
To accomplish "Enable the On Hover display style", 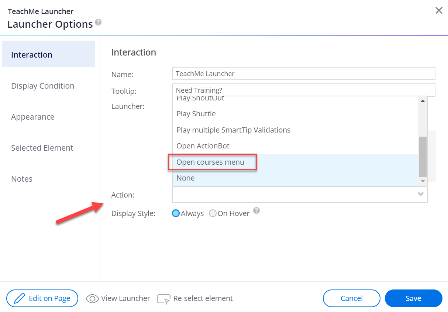I will coord(213,213).
